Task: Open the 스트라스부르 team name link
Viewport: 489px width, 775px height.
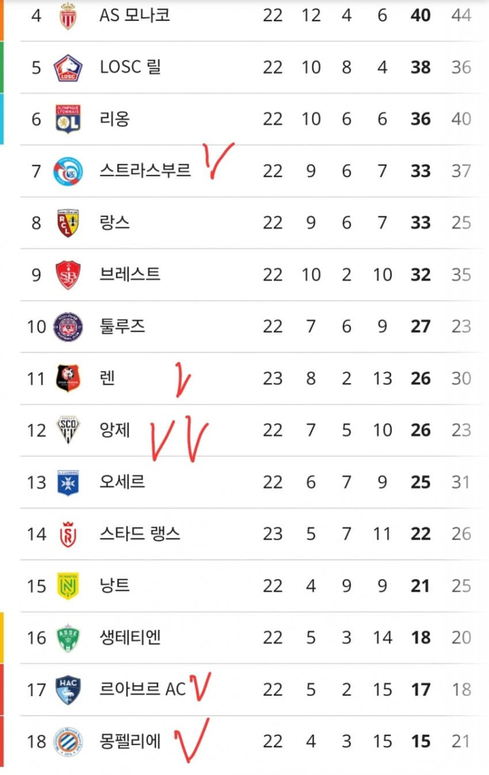Action: [x=145, y=171]
